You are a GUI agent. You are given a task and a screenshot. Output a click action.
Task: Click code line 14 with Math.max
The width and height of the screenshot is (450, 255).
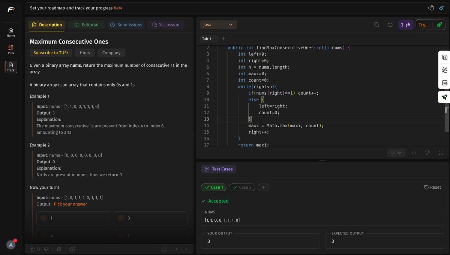click(286, 125)
